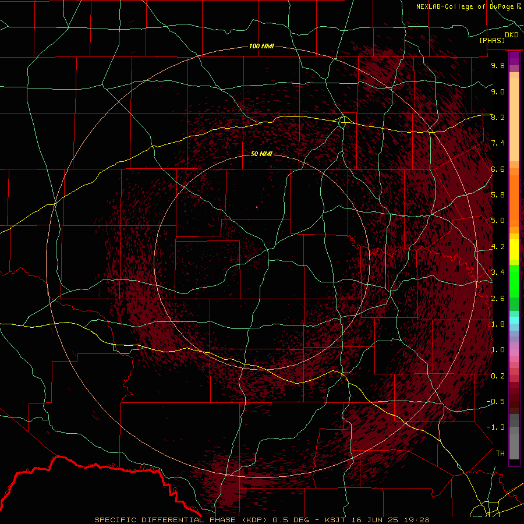Click the 5.0 value on the color scale
Image resolution: width=524 pixels, height=524 pixels.
tap(498, 221)
